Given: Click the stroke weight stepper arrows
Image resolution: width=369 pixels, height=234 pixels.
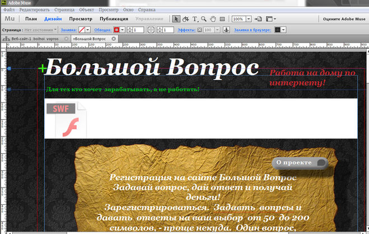Looking at the screenshot, I should (x=130, y=30).
